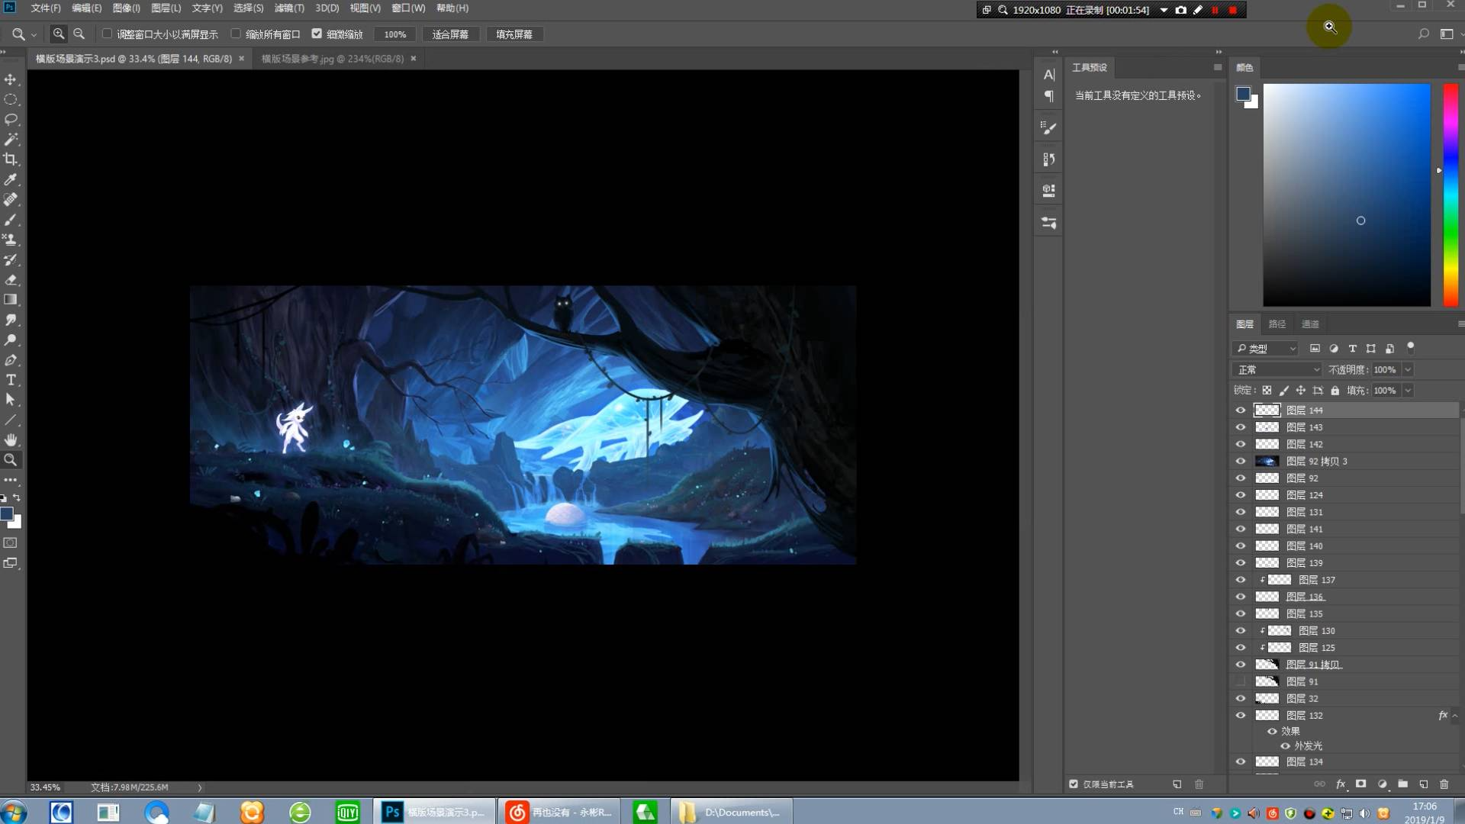The width and height of the screenshot is (1465, 824).
Task: Add a layer mask
Action: pos(1360,784)
